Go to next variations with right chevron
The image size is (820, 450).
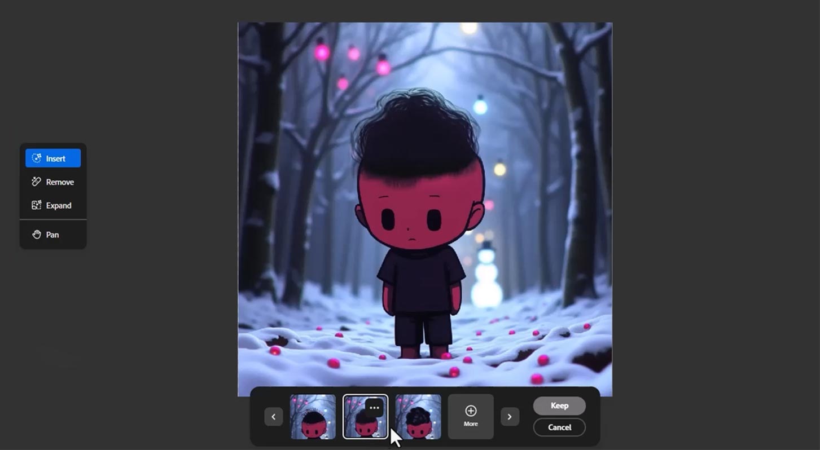(x=510, y=417)
